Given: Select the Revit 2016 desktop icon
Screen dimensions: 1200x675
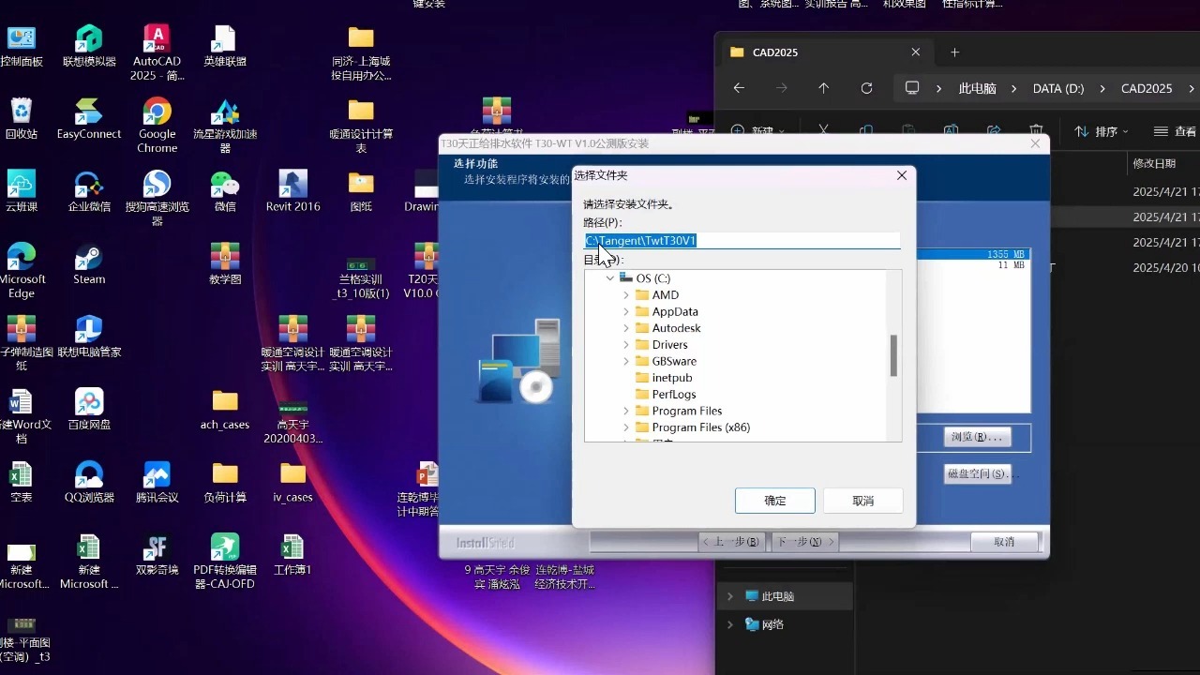Looking at the screenshot, I should 292,191.
